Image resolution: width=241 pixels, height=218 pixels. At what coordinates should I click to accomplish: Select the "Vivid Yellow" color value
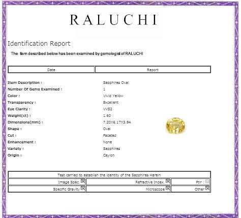point(113,96)
